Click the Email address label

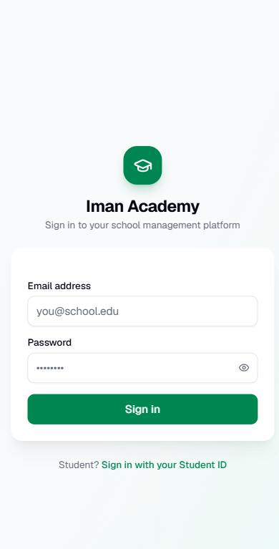(x=59, y=286)
